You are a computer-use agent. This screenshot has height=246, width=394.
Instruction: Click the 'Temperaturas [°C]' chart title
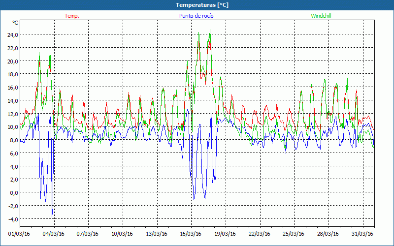pos(202,5)
